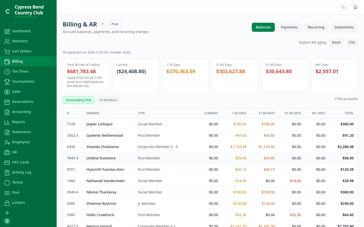Click the Print button

pyautogui.click(x=115, y=24)
